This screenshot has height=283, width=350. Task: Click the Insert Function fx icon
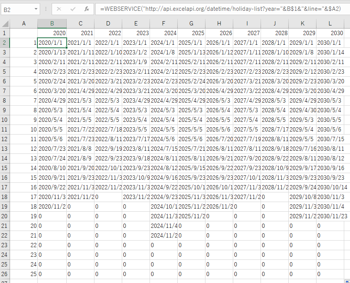point(87,8)
